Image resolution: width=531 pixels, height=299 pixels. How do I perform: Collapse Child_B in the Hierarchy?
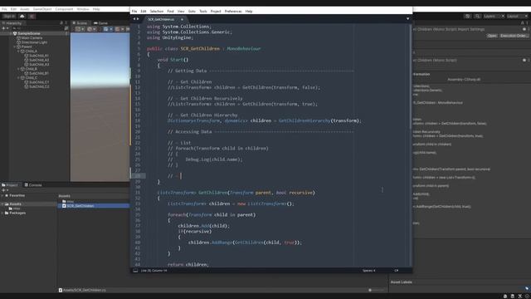click(18, 69)
